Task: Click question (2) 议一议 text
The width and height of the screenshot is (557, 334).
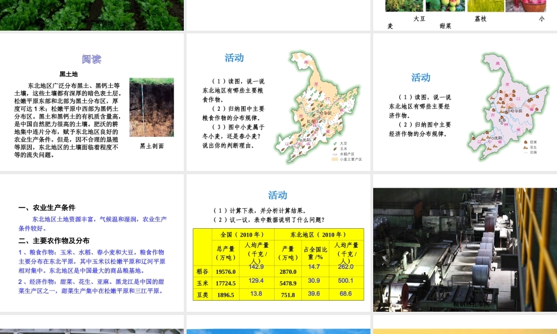Action: [x=269, y=220]
